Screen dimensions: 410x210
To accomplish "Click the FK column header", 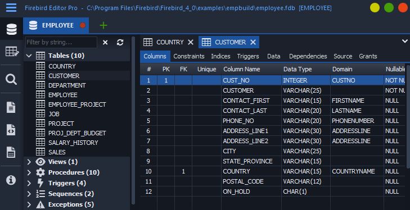I will (183, 69).
